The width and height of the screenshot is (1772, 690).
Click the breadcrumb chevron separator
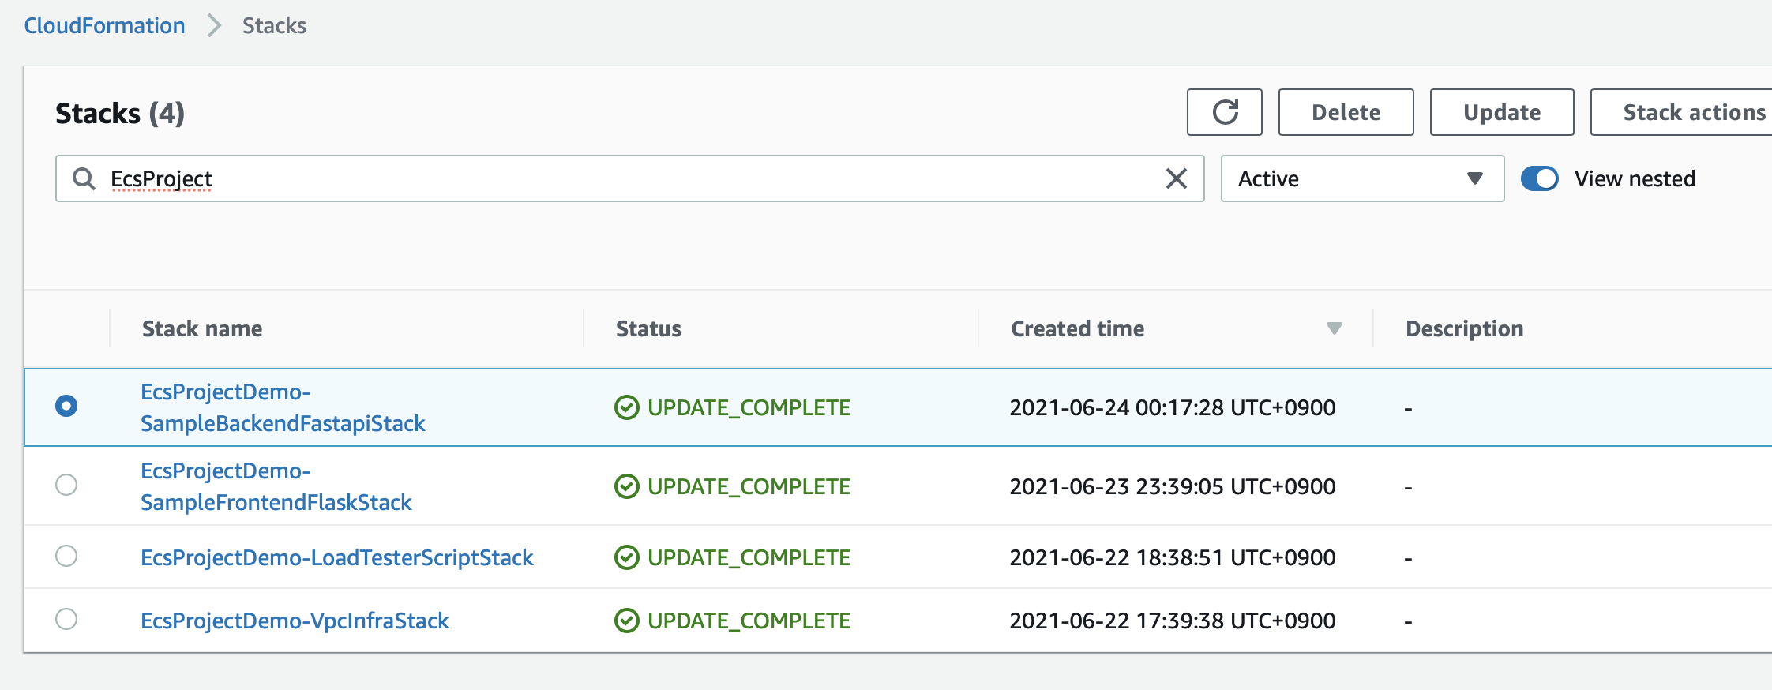(x=214, y=25)
